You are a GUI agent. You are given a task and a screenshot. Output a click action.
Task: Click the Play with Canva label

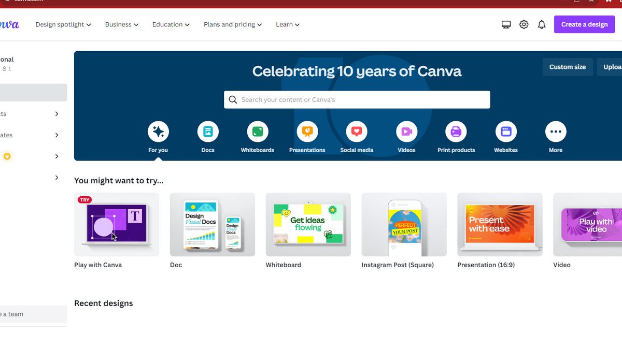tap(98, 265)
